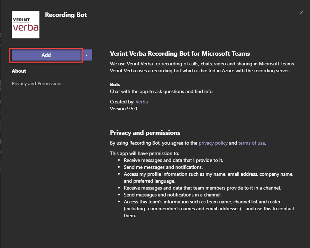Viewport: 310px width, 248px height.
Task: Click 'Chat with the app' description text
Action: coord(161,91)
